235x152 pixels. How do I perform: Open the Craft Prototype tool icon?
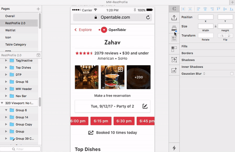click(174, 60)
